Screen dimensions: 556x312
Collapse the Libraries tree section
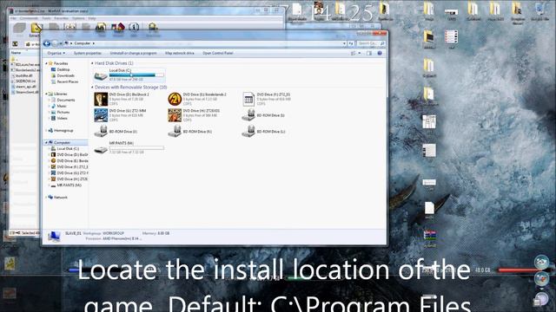click(46, 94)
